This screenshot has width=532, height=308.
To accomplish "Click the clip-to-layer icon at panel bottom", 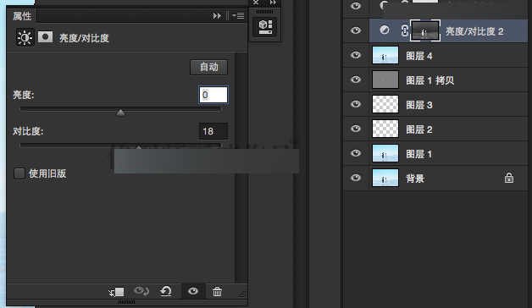I will click(x=116, y=291).
